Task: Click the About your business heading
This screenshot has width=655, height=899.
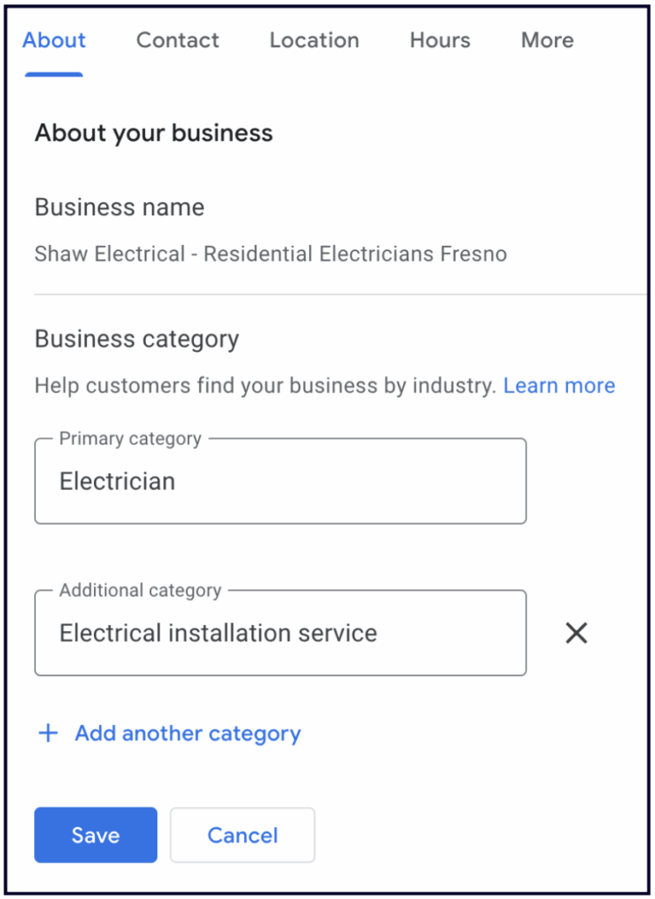Action: coord(154,133)
